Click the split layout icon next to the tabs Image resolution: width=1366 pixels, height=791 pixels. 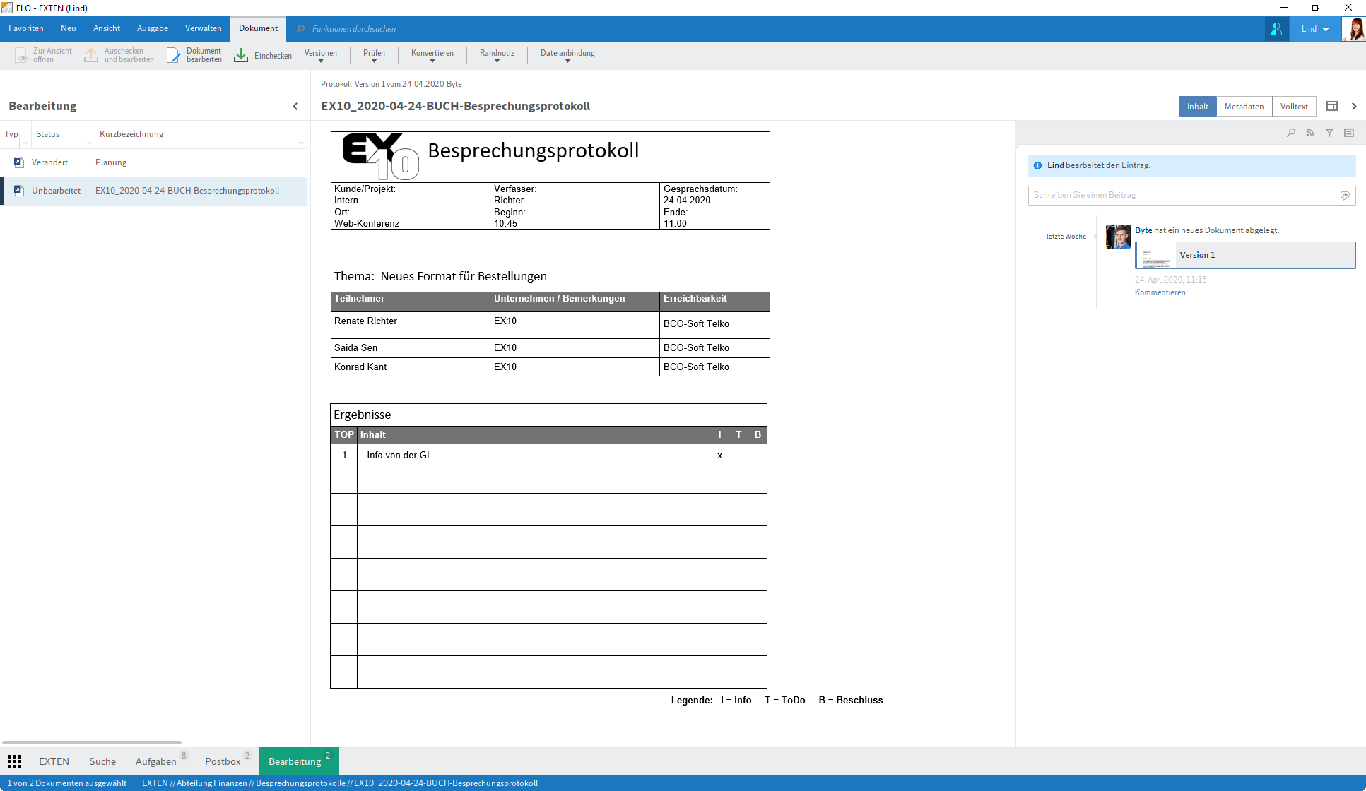(x=1332, y=106)
